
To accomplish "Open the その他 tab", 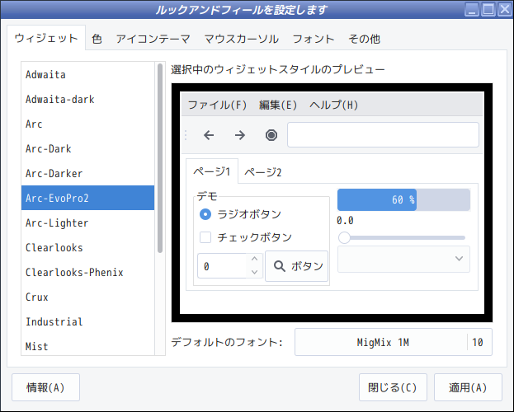I will [364, 39].
